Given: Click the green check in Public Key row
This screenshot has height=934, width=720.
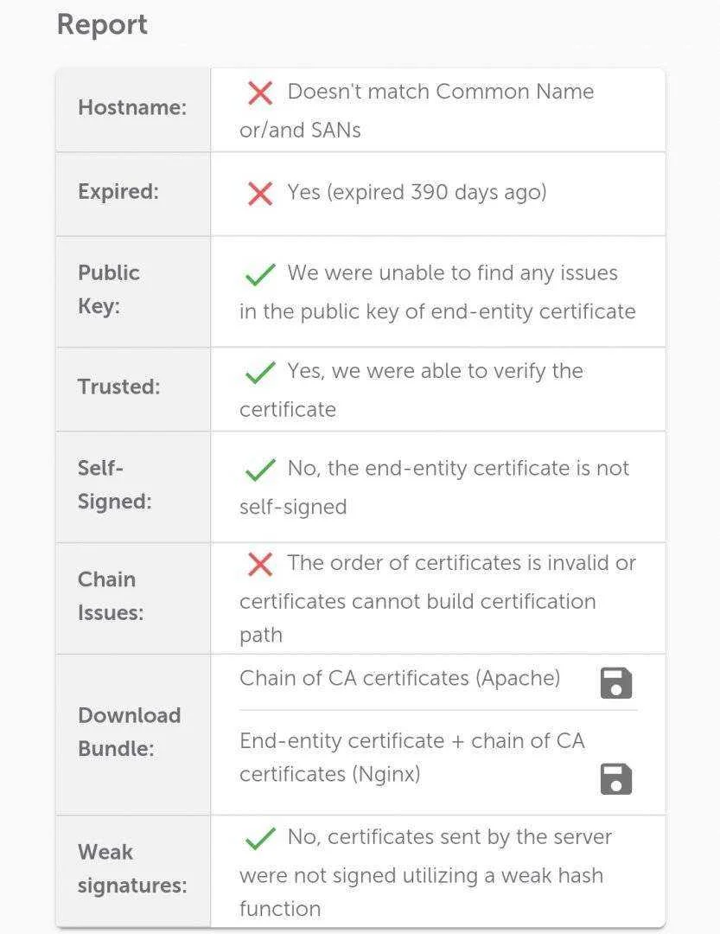Looking at the screenshot, I should (x=260, y=274).
